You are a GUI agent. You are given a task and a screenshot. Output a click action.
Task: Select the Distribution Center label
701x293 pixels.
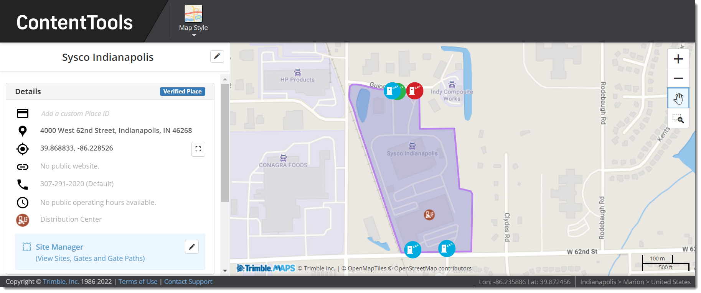(71, 219)
